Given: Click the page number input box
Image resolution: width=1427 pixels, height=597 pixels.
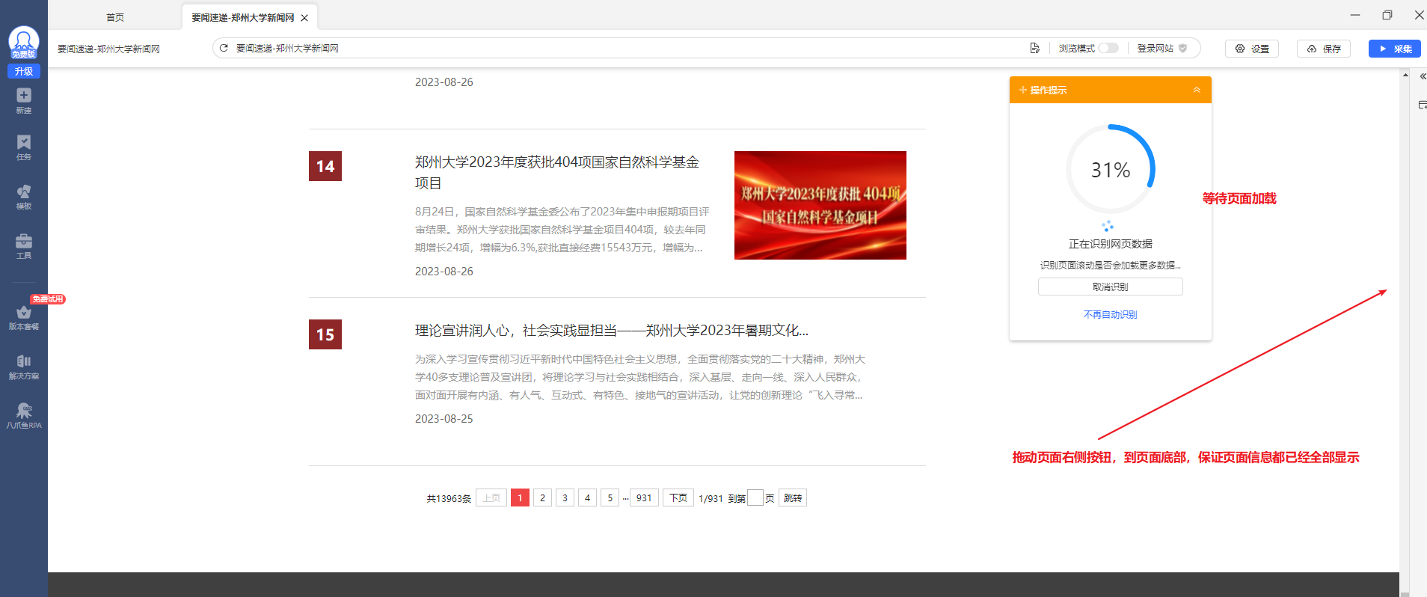Looking at the screenshot, I should point(755,497).
